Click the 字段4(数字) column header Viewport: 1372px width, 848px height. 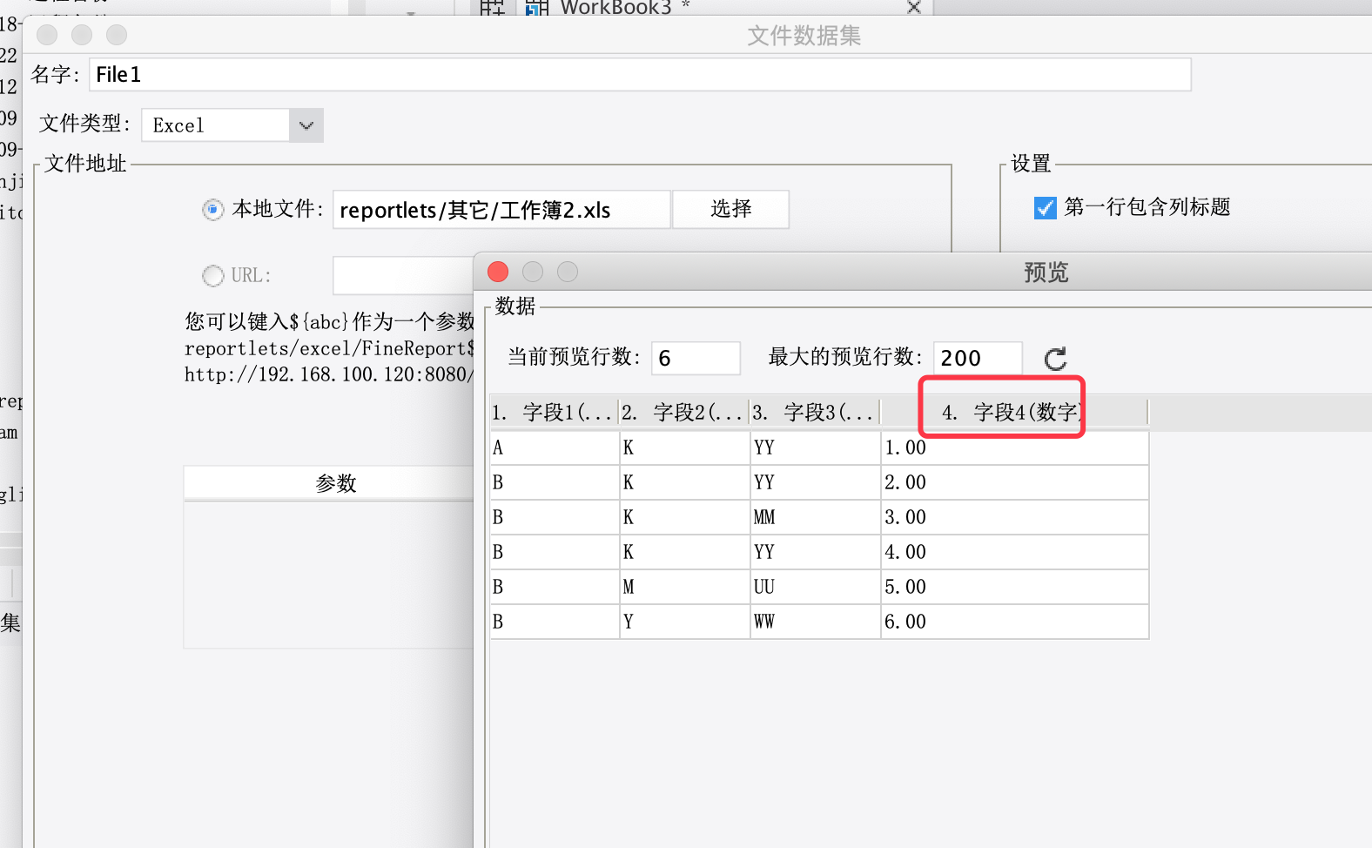1015,412
